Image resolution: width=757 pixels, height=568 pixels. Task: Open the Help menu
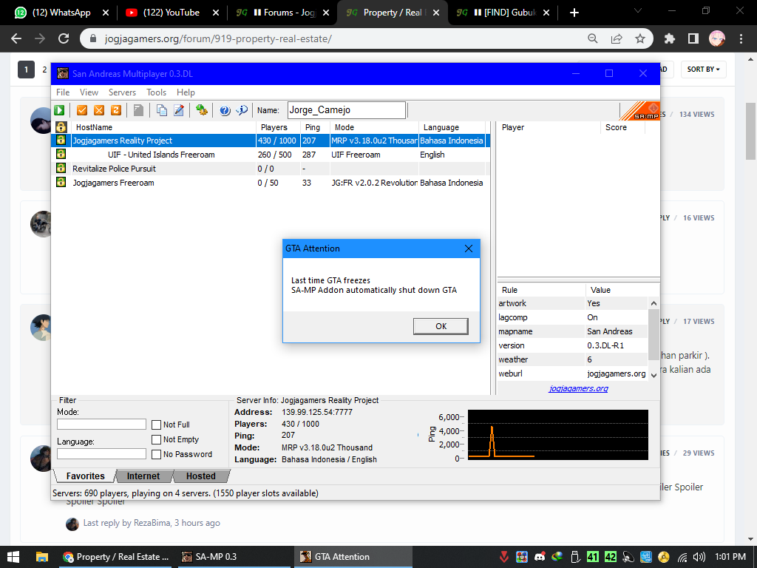(x=186, y=92)
